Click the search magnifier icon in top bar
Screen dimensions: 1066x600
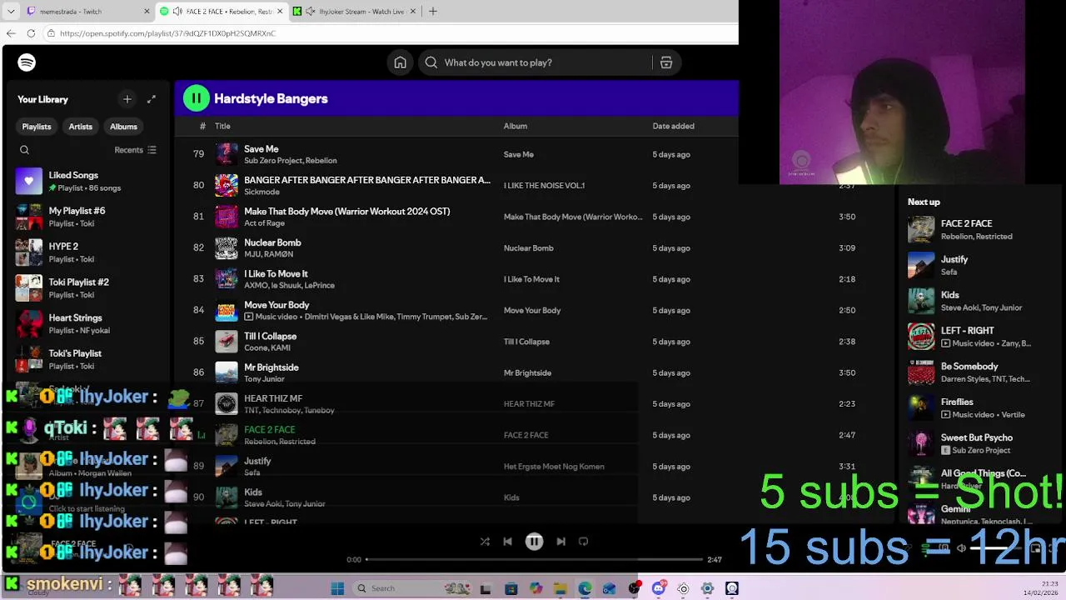[431, 62]
